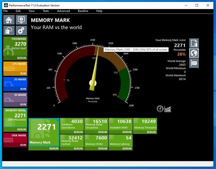Click the Available RAM 10638 result
Screen dimensions: 216x169
(121, 124)
